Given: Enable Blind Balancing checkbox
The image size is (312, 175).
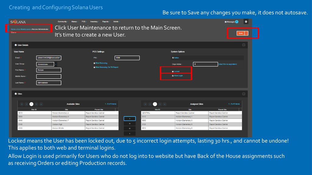Looking at the screenshot, I should pyautogui.click(x=94, y=63).
